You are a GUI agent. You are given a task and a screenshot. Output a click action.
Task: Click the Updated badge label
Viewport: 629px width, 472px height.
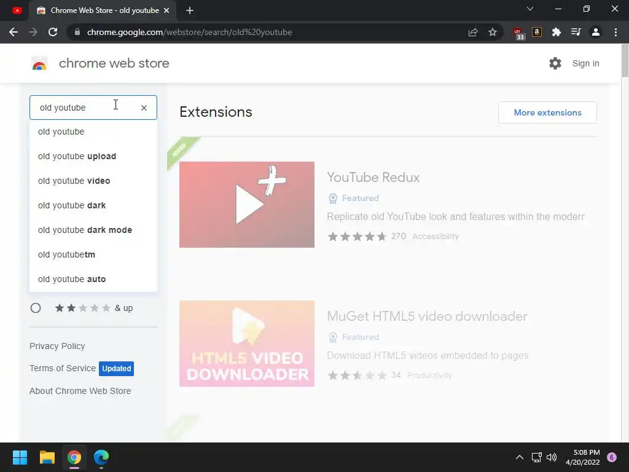116,369
